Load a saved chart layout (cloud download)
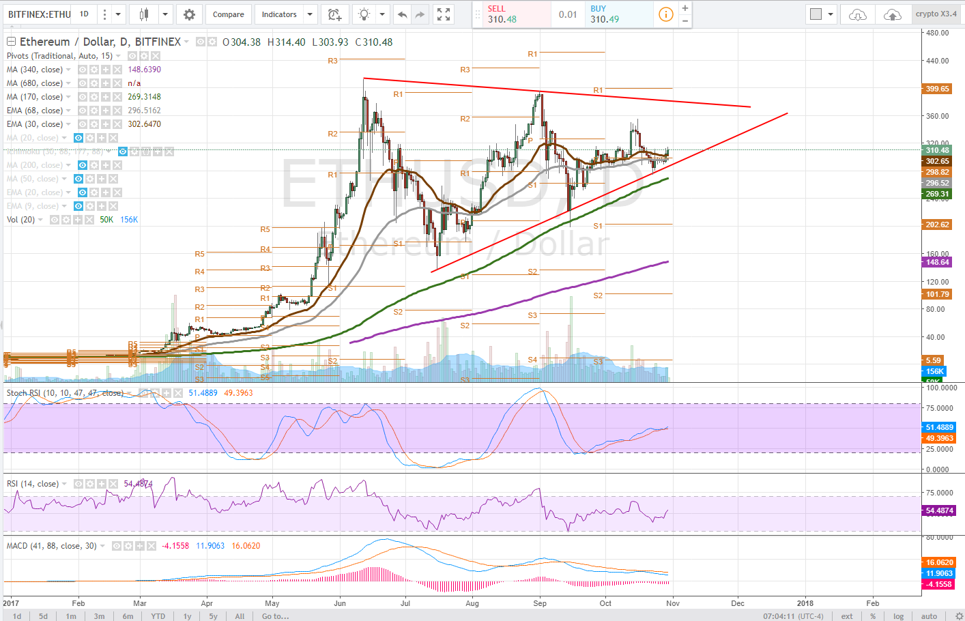Image resolution: width=965 pixels, height=621 pixels. pos(858,14)
